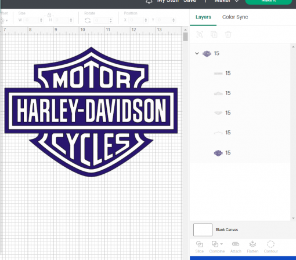
Task: Toggle the size aspect ratio lock
Action: pos(49,15)
